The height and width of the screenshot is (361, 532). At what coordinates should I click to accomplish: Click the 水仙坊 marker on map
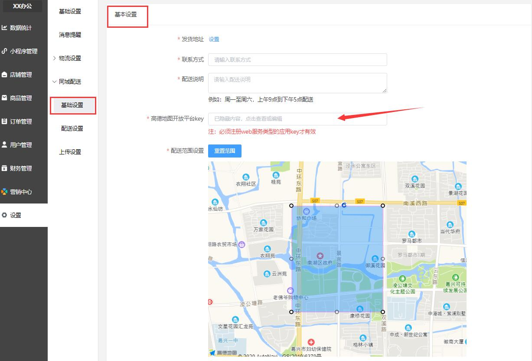tap(215, 202)
